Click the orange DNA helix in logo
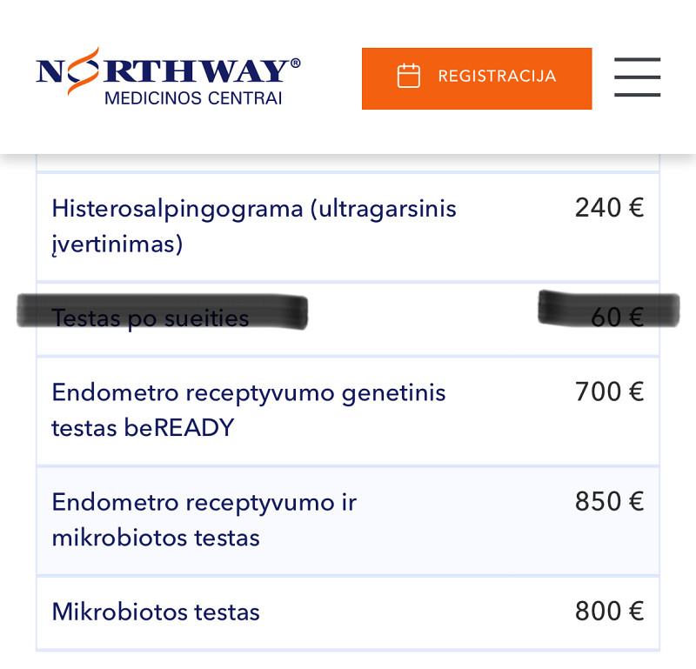 [76, 70]
